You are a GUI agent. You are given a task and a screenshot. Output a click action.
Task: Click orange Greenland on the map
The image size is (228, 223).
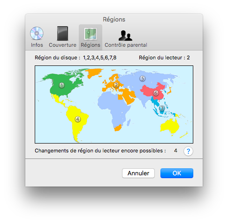(94, 72)
